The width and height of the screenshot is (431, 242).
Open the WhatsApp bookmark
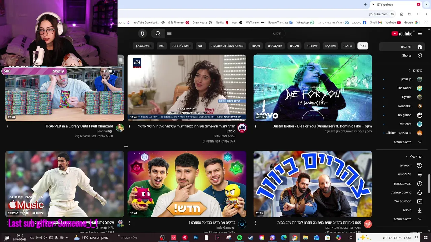pos(305,23)
